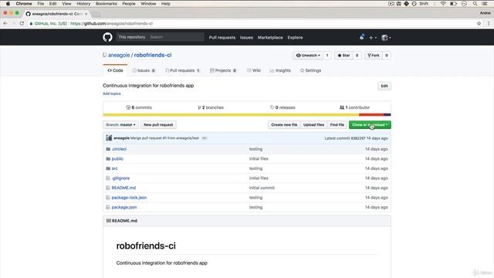Open the repository Settings tab
The height and width of the screenshot is (278, 494).
pos(310,70)
